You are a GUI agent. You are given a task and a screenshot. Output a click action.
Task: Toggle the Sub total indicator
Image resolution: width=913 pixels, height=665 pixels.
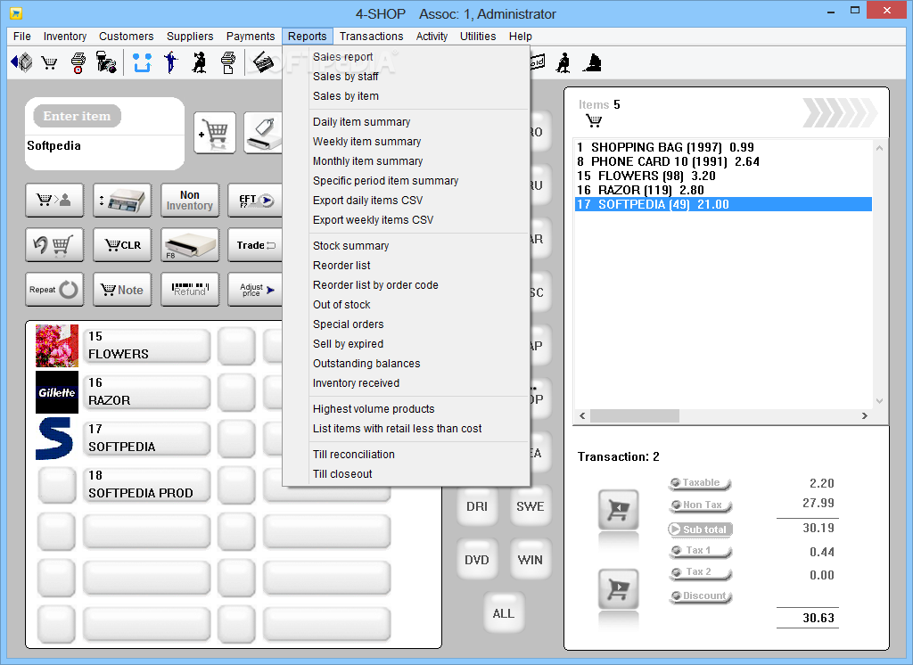click(x=700, y=530)
